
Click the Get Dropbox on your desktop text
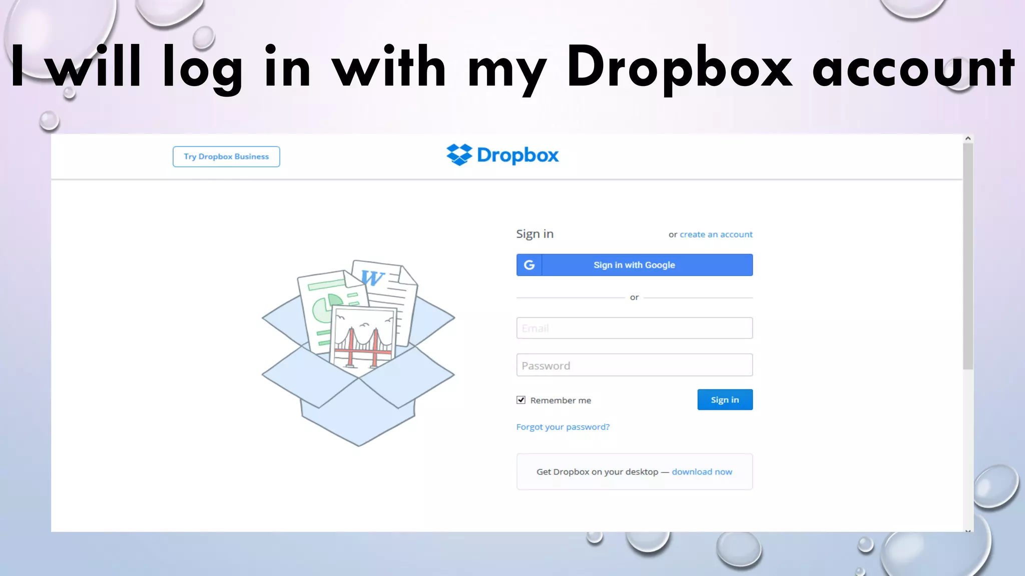[x=597, y=472]
